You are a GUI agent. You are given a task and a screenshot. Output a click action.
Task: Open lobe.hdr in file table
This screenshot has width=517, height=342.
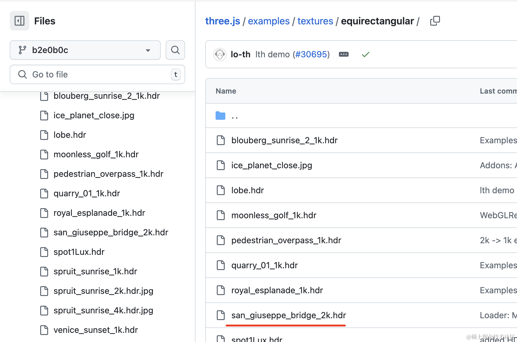tap(248, 190)
